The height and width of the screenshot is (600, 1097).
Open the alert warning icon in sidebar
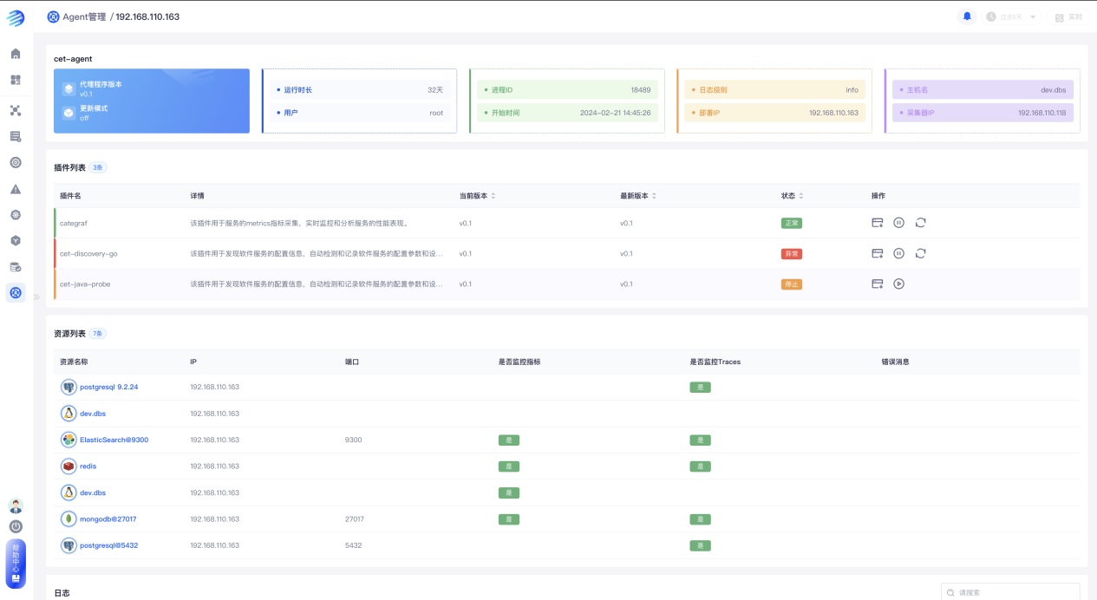tap(16, 189)
